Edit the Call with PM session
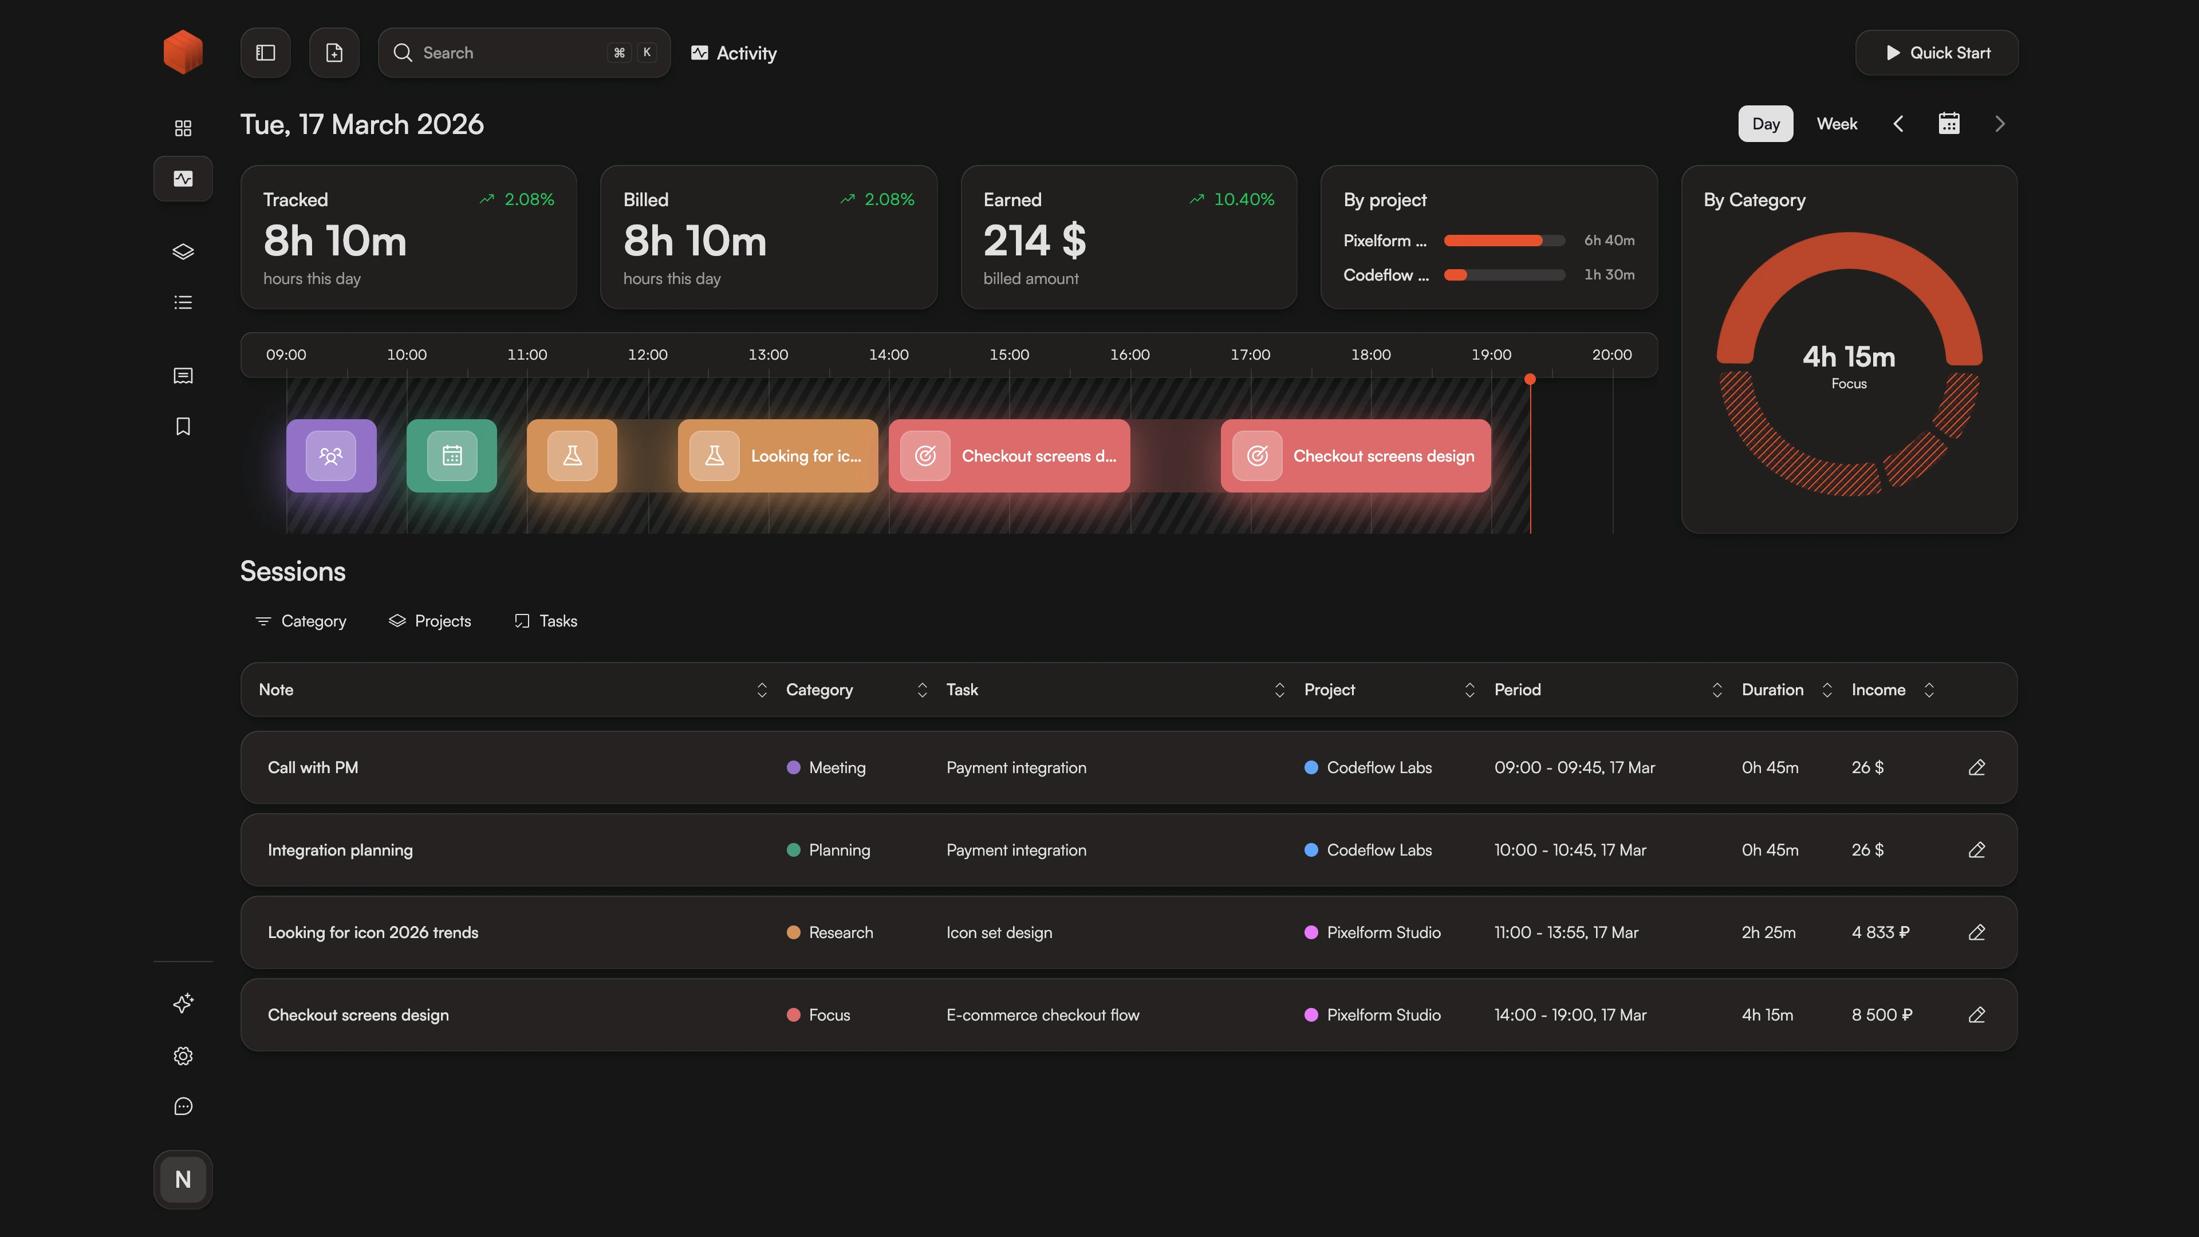 1978,767
